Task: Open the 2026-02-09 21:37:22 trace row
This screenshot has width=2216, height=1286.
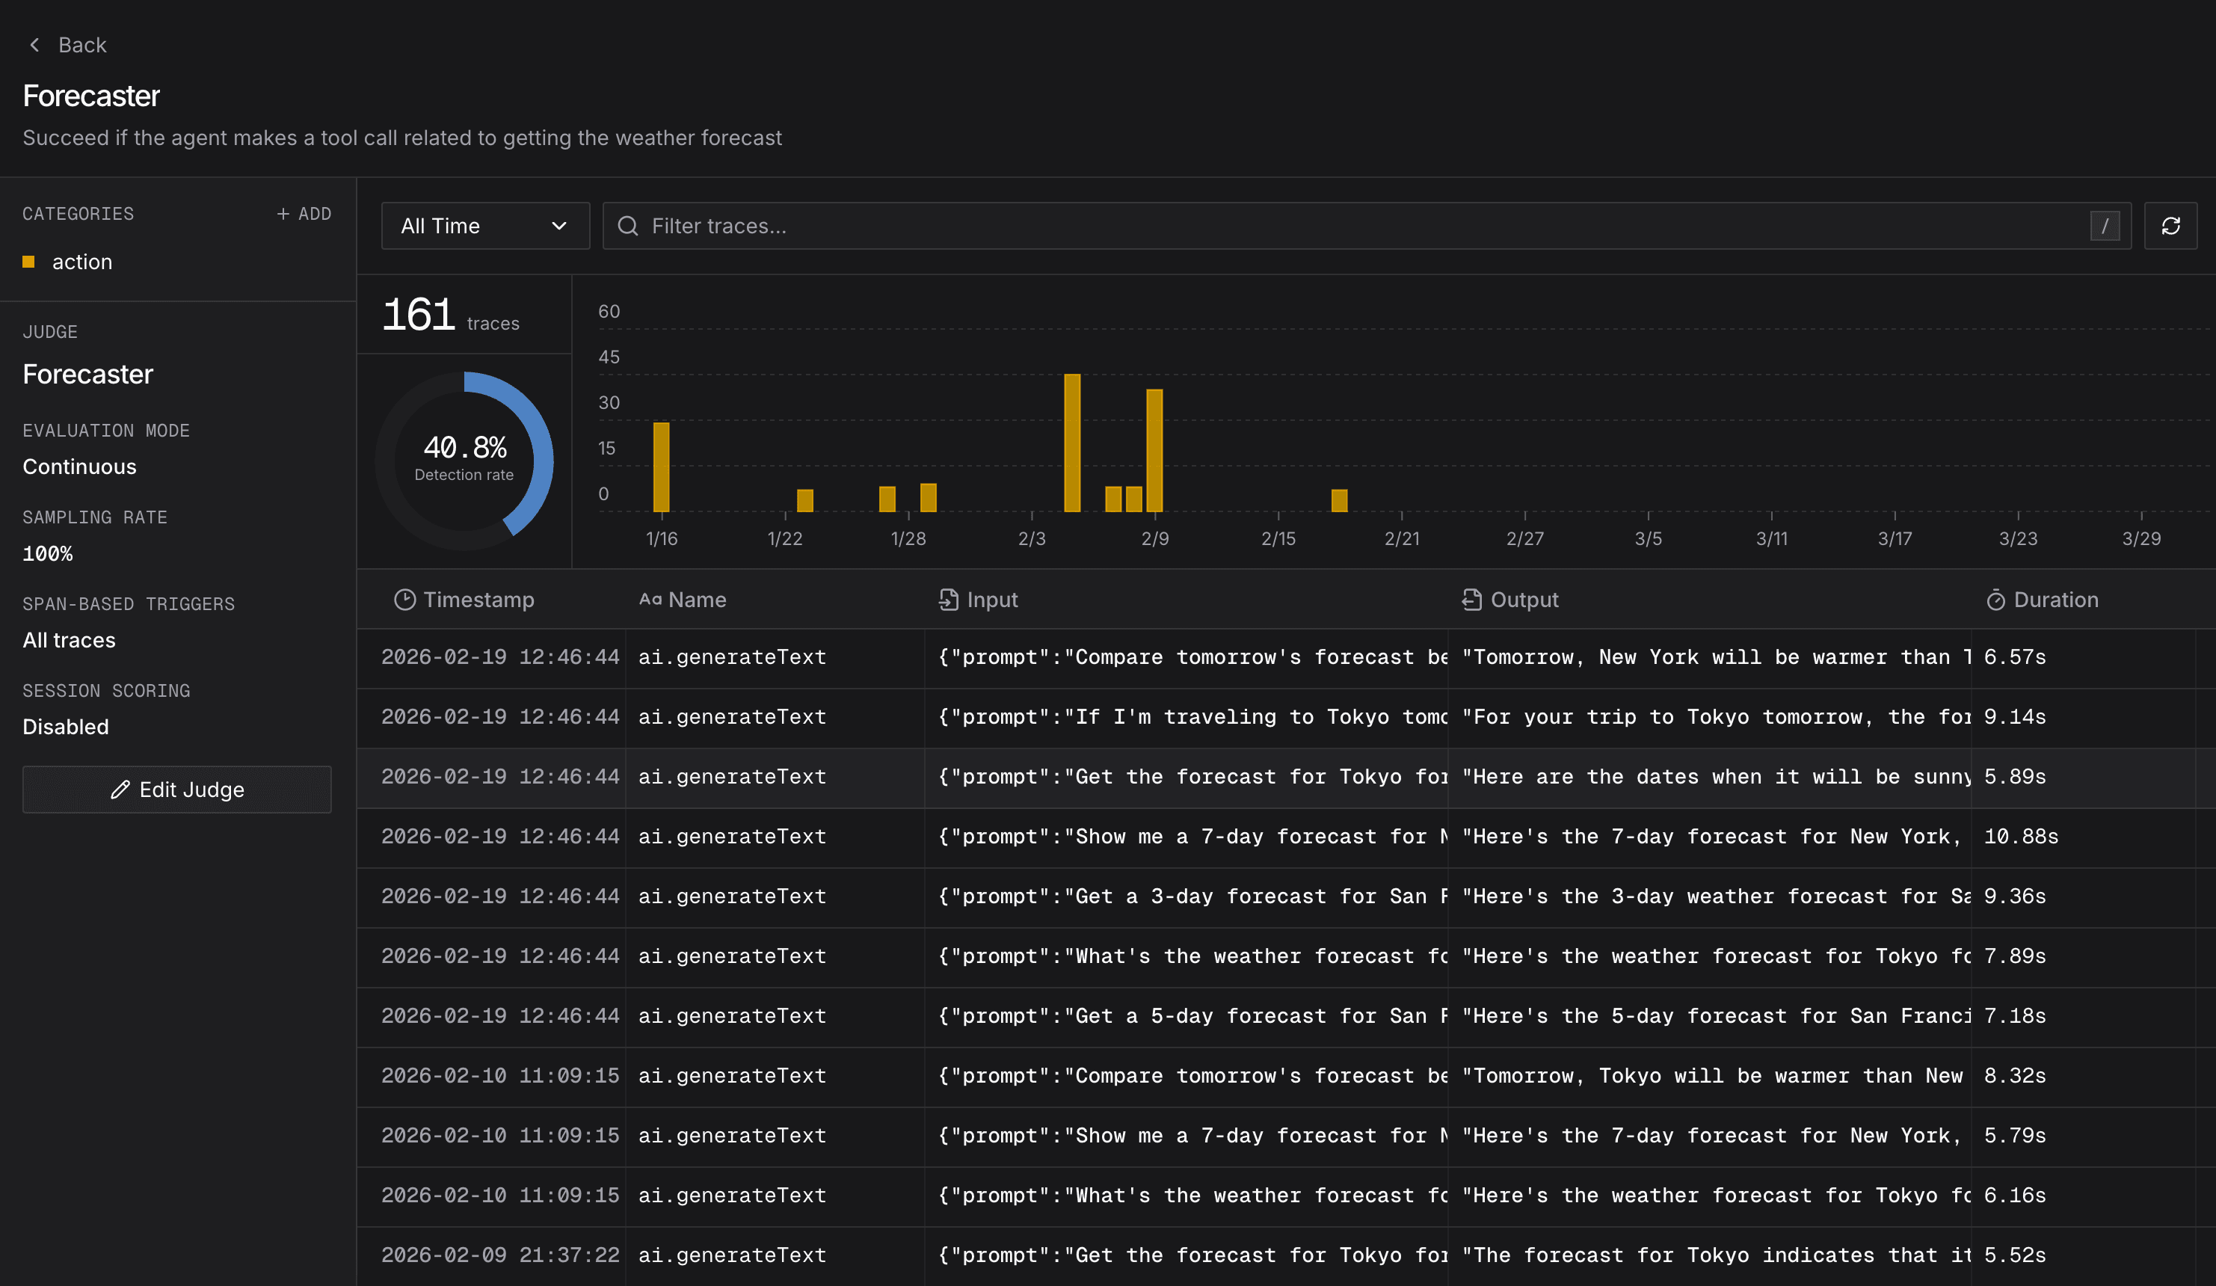Action: click(x=1287, y=1256)
